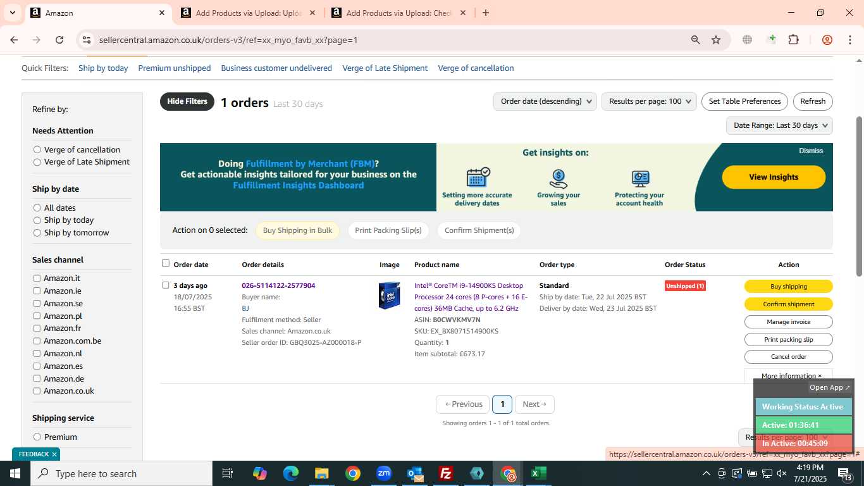This screenshot has height=486, width=864.
Task: Apply Verge of cancellation quick filter
Action: pos(476,68)
